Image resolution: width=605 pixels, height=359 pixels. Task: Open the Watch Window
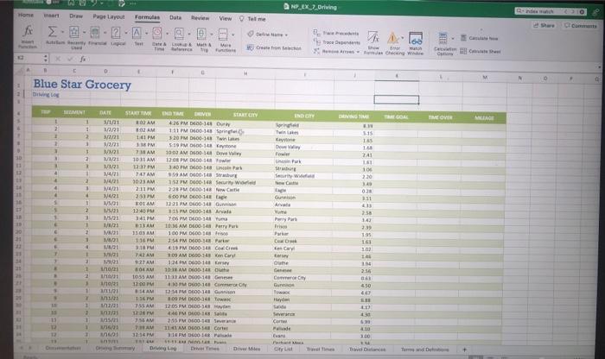pyautogui.click(x=416, y=43)
